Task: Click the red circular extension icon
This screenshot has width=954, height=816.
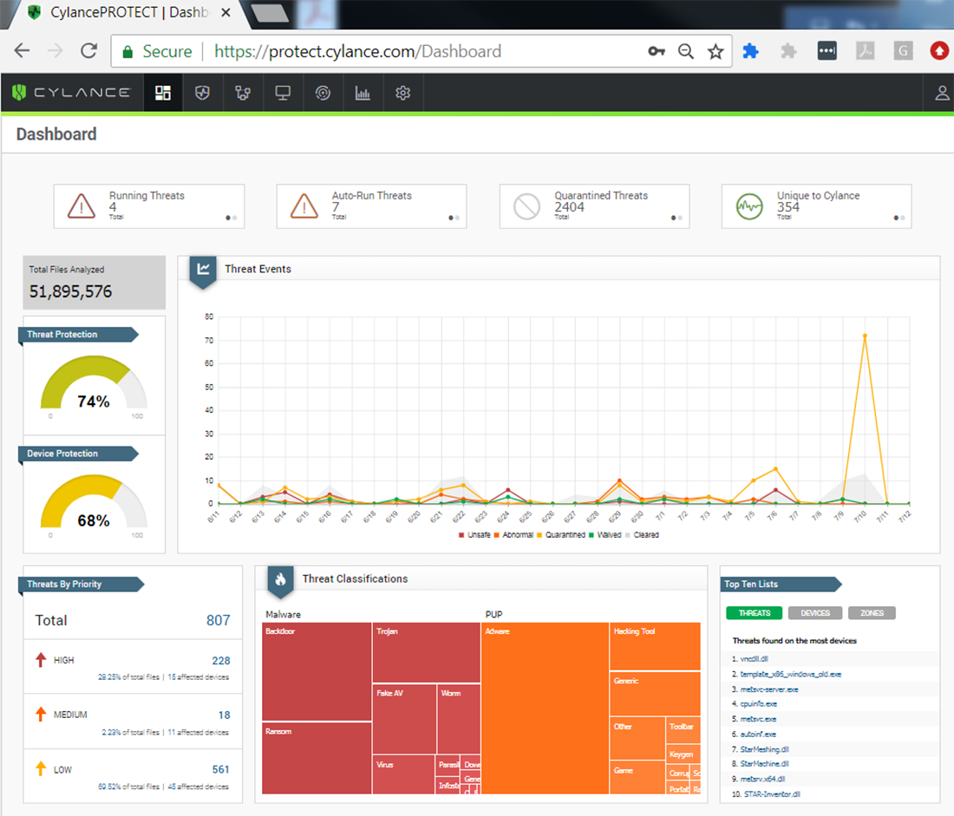Action: tap(939, 50)
